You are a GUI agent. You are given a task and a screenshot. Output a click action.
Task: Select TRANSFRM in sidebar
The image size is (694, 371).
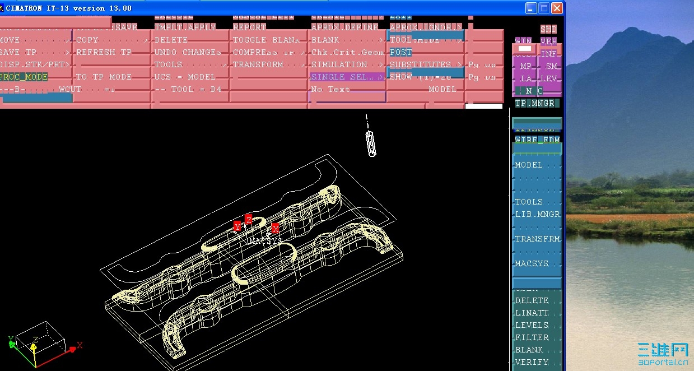click(x=537, y=239)
